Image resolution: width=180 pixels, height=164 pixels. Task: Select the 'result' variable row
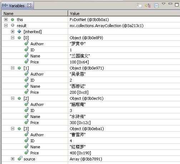click(x=91, y=26)
